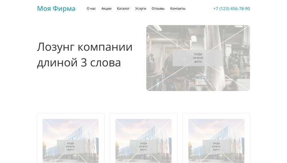Image resolution: width=287 pixels, height=163 pixels.
Task: Click the third card's 'СЮДА НУЖНО ФОТО' label
Action: click(216, 147)
